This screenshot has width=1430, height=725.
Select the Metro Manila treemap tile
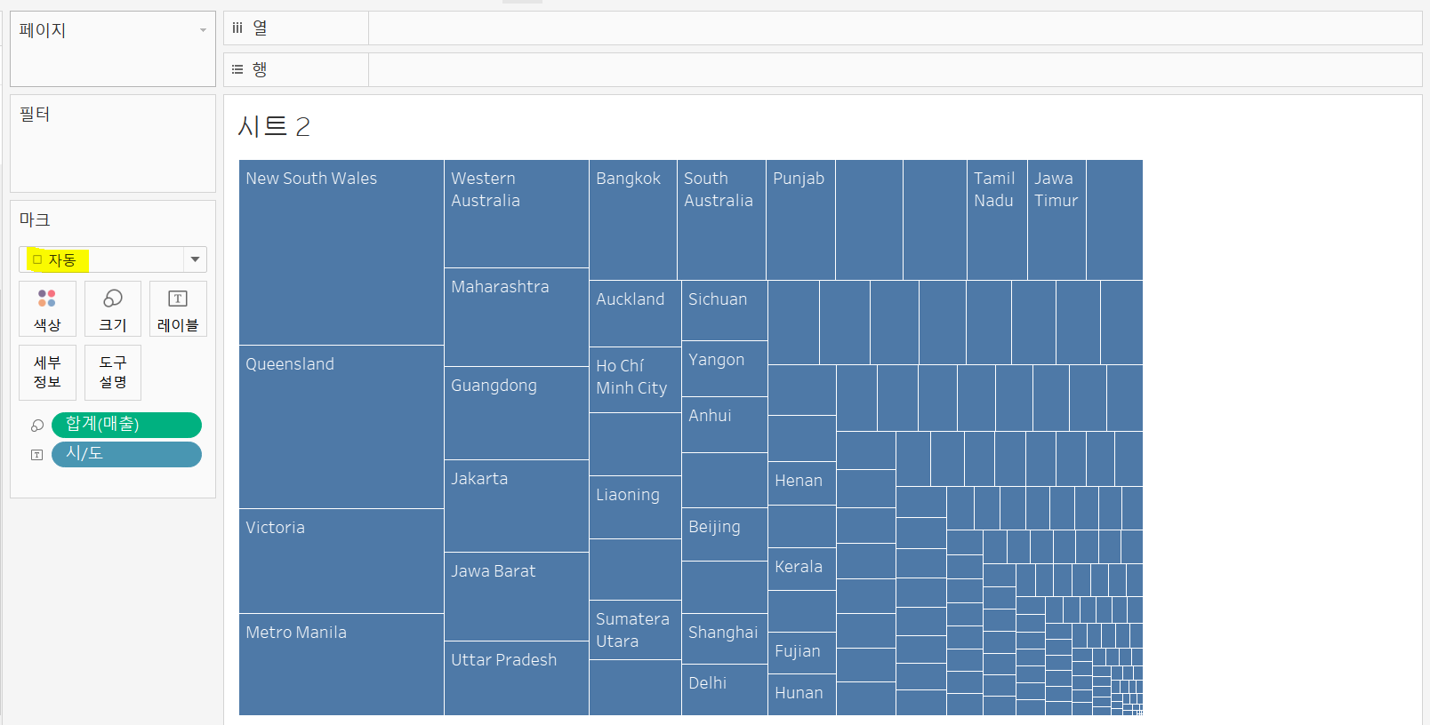[341, 665]
